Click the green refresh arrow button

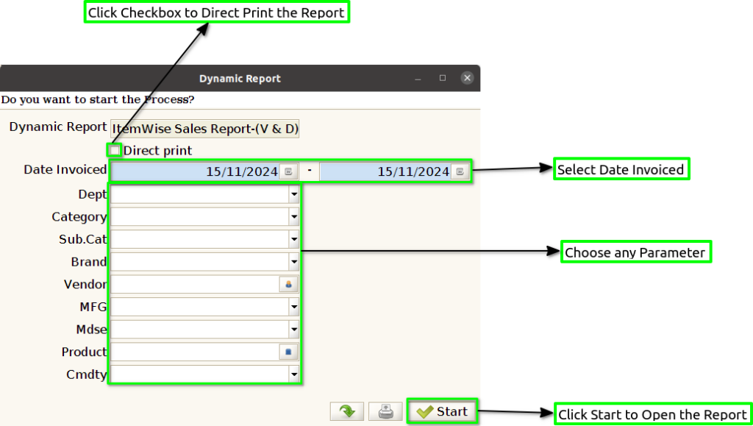pos(347,411)
